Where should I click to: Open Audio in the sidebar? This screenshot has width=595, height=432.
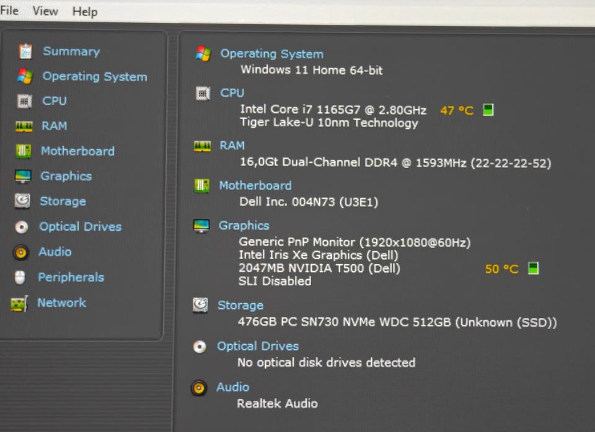click(x=55, y=252)
